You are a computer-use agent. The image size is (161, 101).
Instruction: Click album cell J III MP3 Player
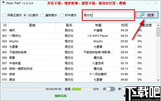click(x=98, y=36)
